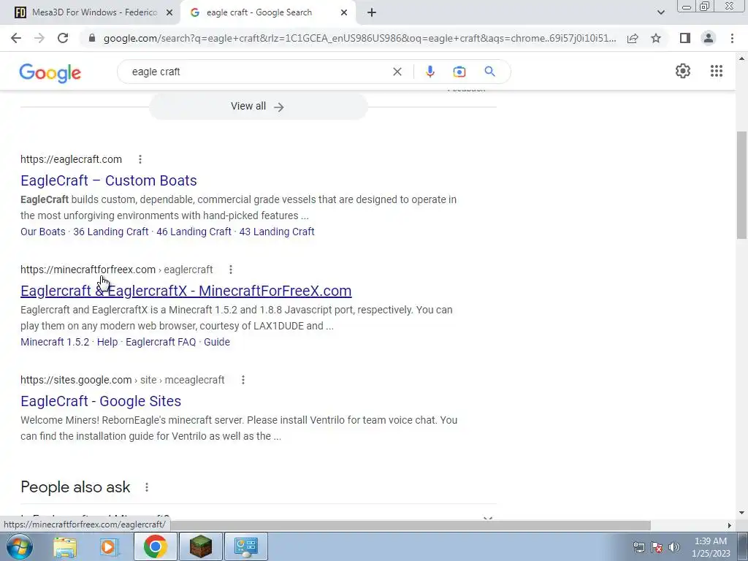Viewport: 748px width, 561px height.
Task: Open Eaglercraft FAQ sitelink
Action: pyautogui.click(x=161, y=342)
